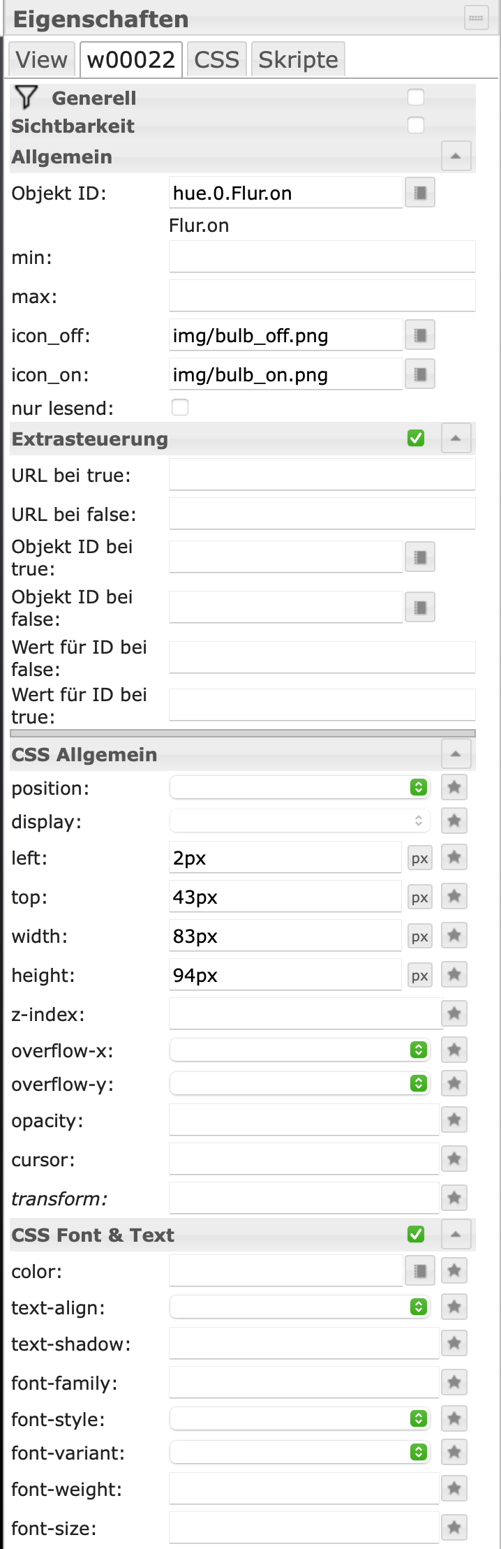501x1549 pixels.
Task: Click the star icon beside opacity
Action: pyautogui.click(x=454, y=1120)
